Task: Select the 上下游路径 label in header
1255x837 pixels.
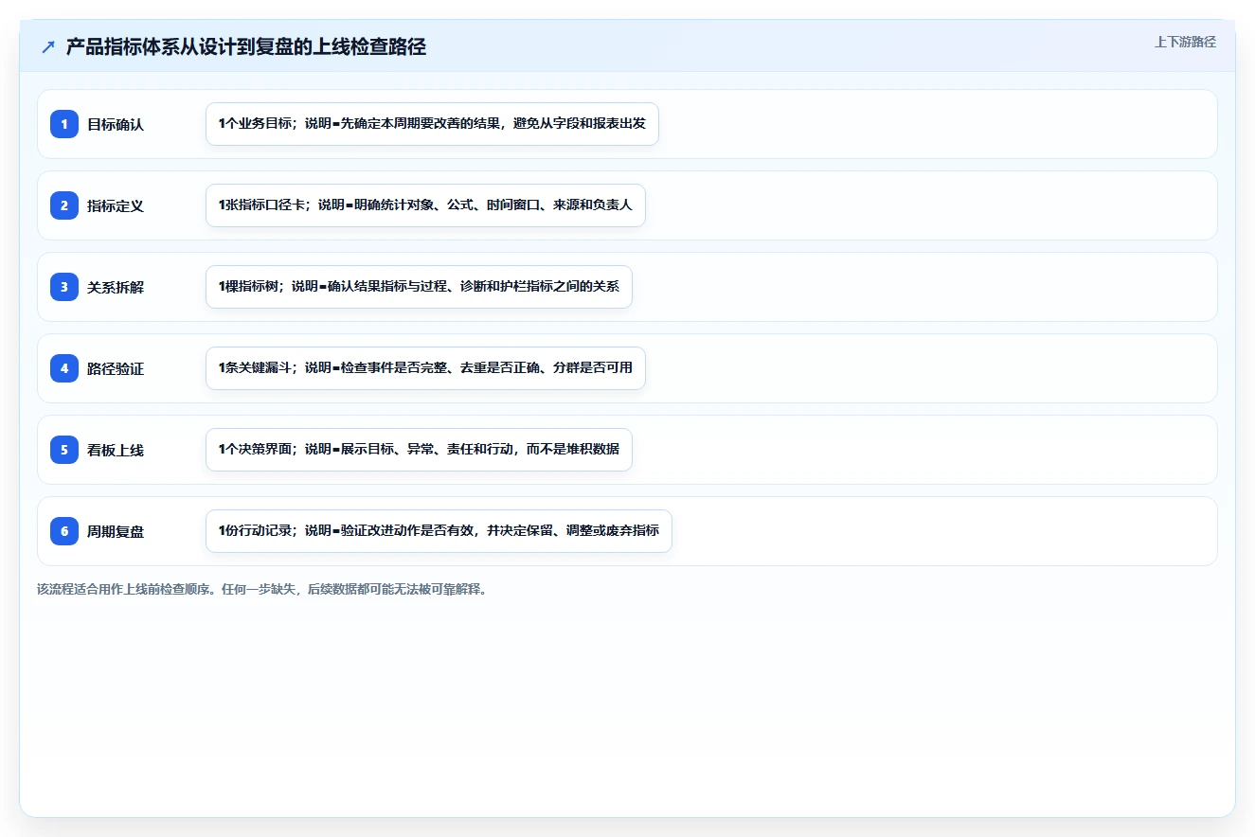Action: 1185,42
